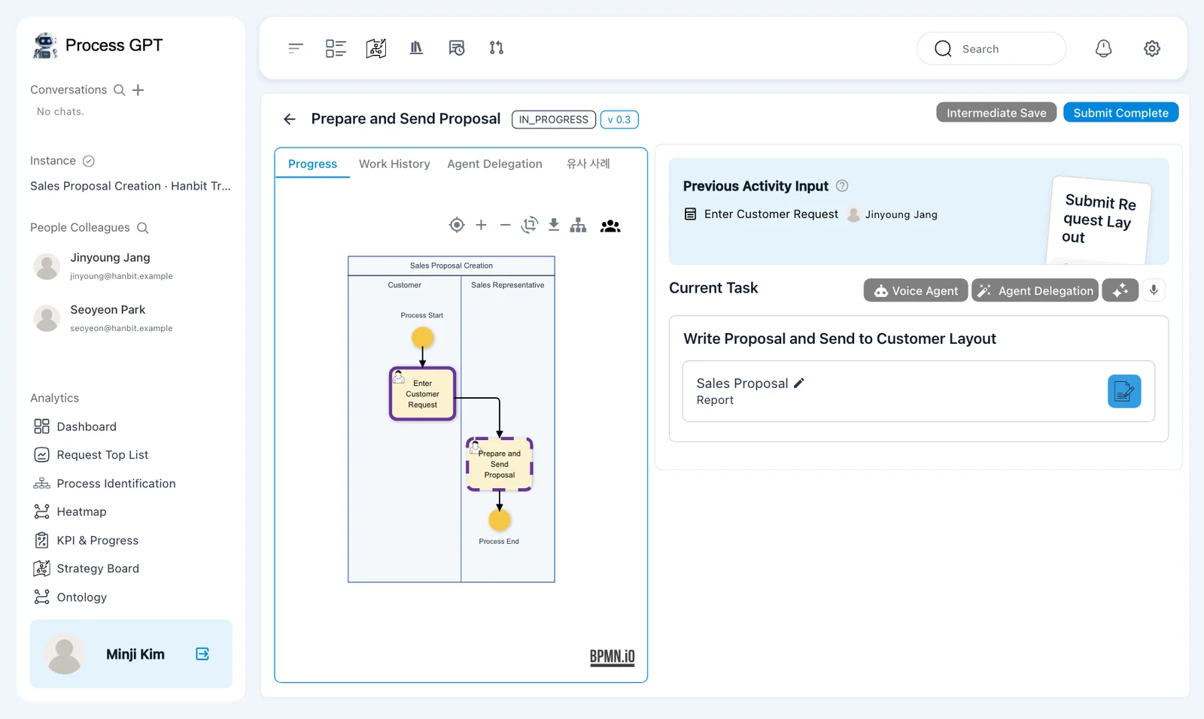Image resolution: width=1204 pixels, height=719 pixels.
Task: Launch the Voice Agent
Action: (916, 290)
